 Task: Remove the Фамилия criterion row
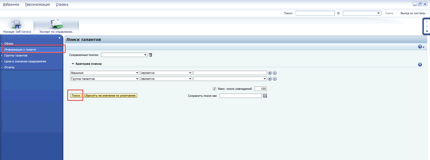click(275, 73)
